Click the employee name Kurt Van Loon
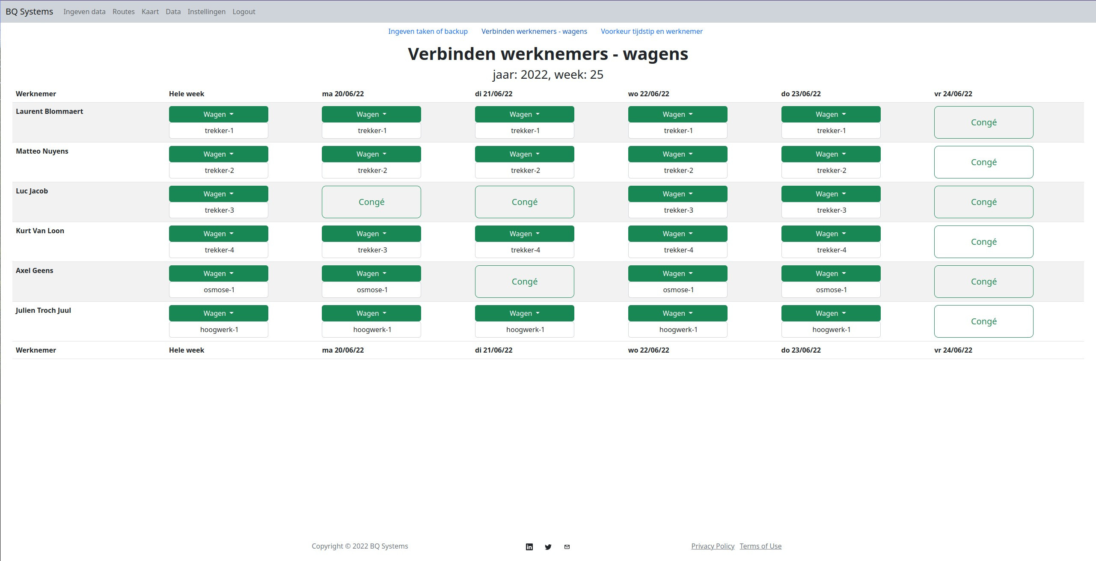 [40, 231]
